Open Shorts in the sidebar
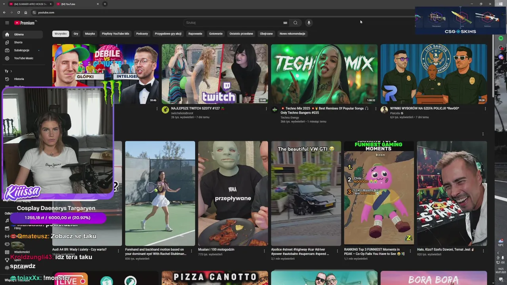 (x=23, y=42)
